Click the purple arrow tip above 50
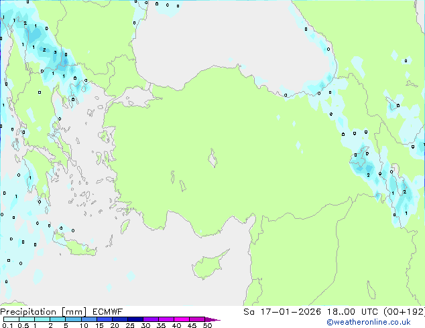Viewport: 425px width, 328px height. [213, 319]
